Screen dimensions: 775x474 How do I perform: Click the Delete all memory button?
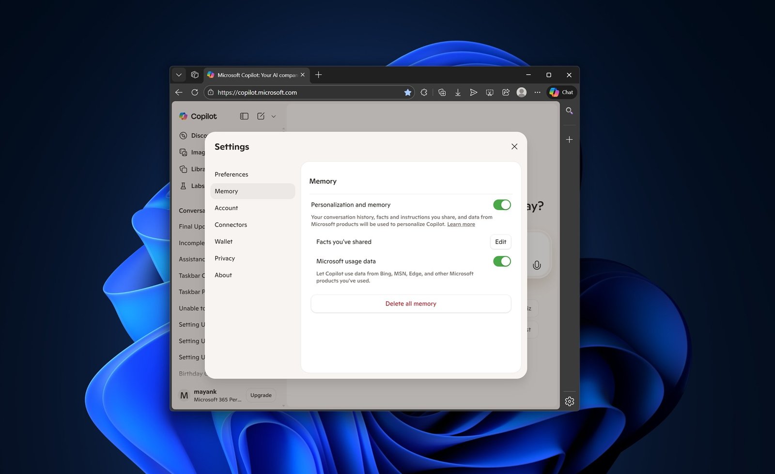click(x=411, y=304)
